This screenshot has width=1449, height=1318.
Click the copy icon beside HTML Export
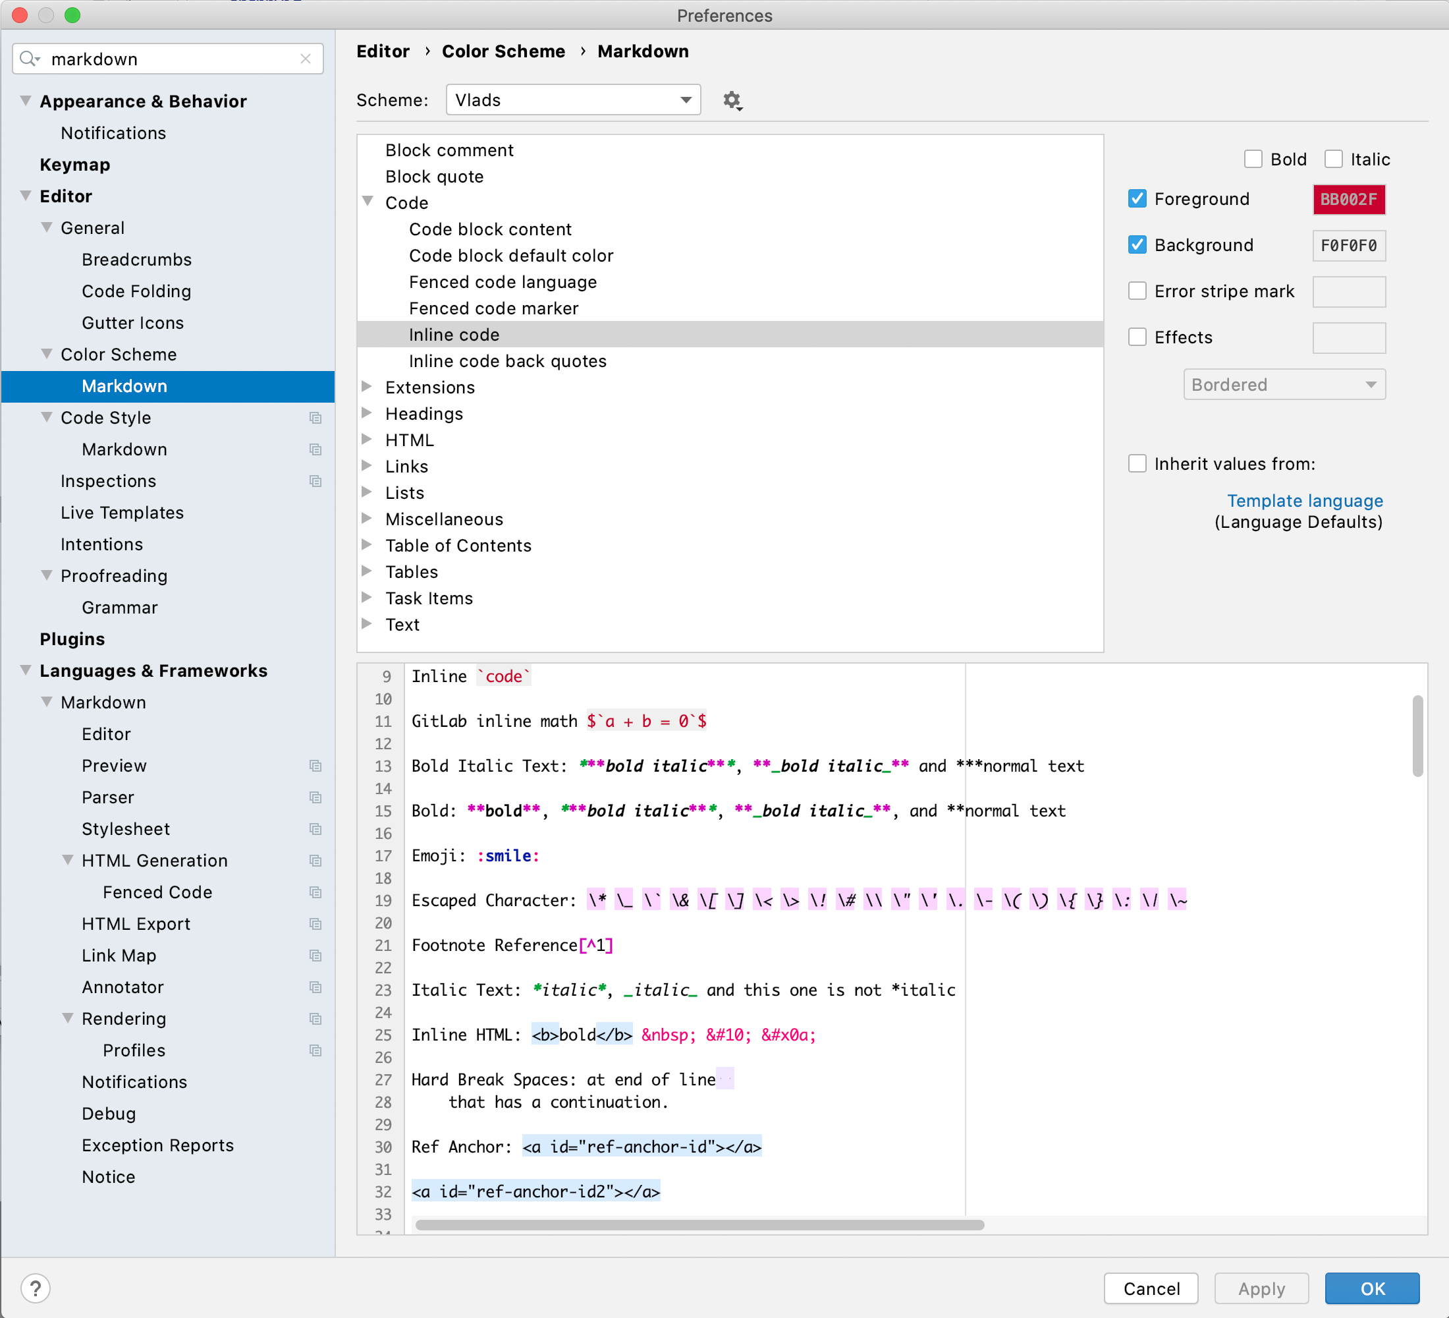point(315,924)
